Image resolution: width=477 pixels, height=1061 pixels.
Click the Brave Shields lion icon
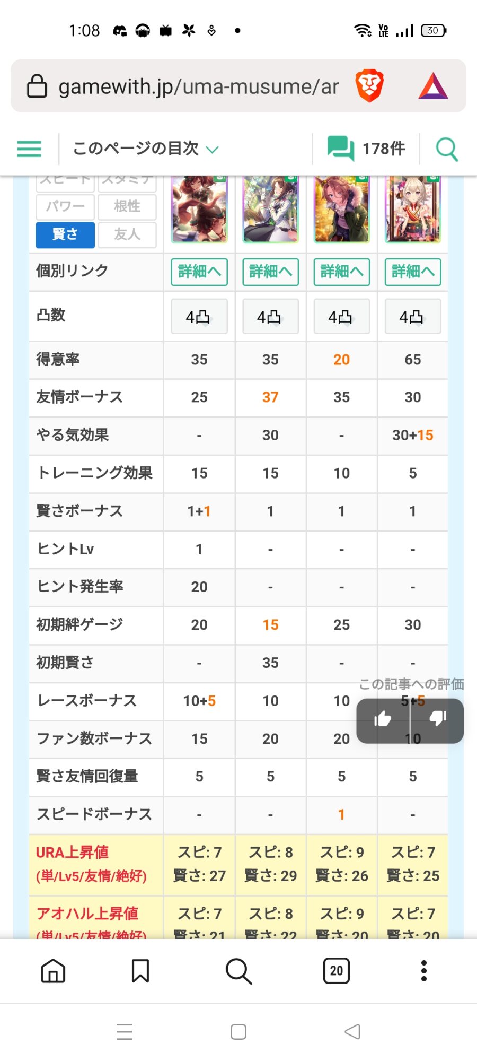369,86
